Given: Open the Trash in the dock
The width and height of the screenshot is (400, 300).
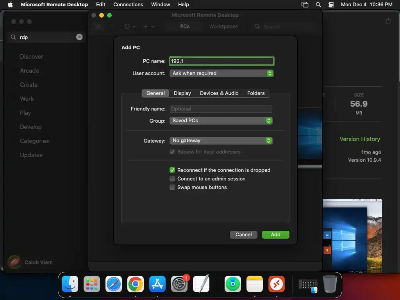Looking at the screenshot, I should pyautogui.click(x=330, y=284).
